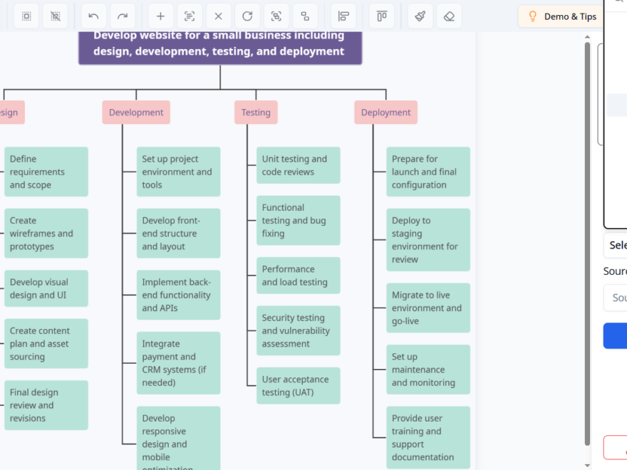Select the format painter brush icon

point(419,16)
